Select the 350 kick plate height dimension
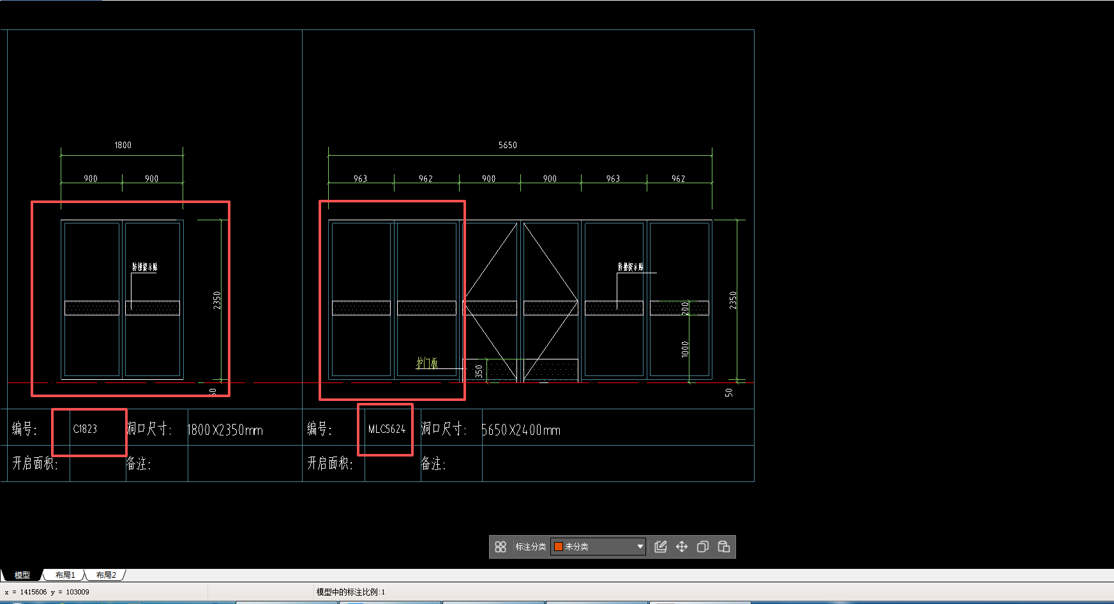Image resolution: width=1114 pixels, height=604 pixels. 479,371
